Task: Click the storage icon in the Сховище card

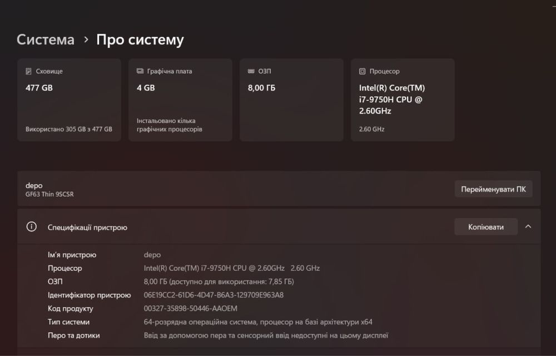Action: pyautogui.click(x=29, y=71)
